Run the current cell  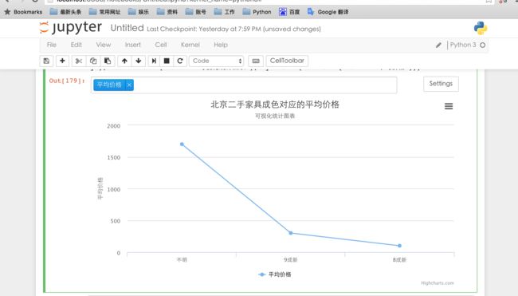[x=154, y=61]
